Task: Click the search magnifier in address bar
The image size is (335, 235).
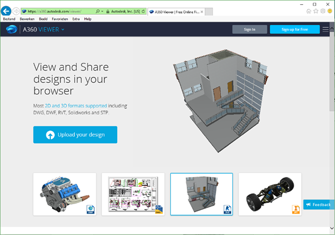Action: coord(98,12)
